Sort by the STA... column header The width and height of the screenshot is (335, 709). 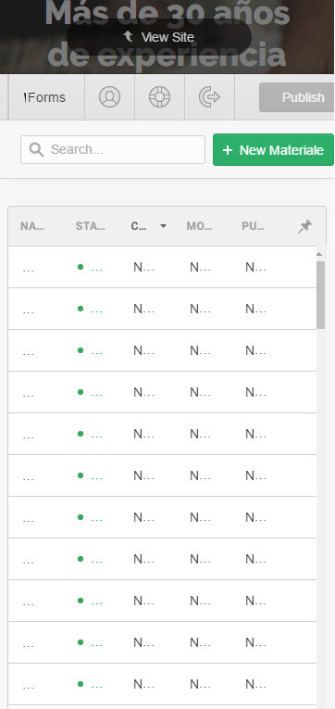91,226
